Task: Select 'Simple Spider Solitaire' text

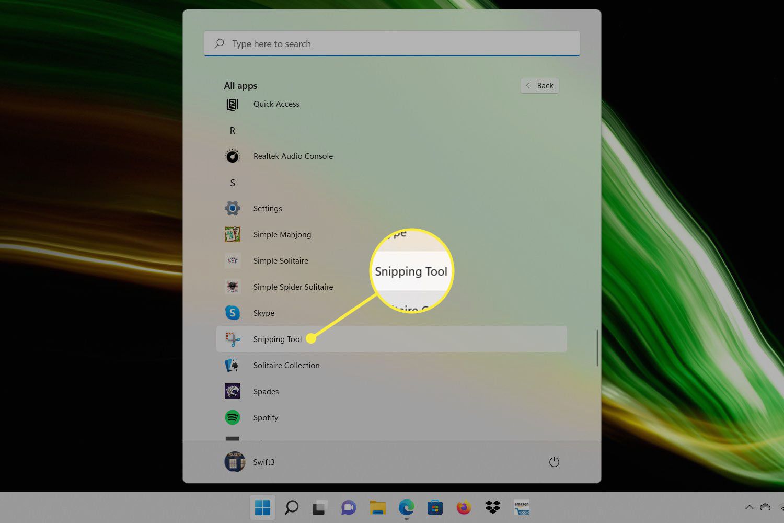Action: click(x=293, y=287)
